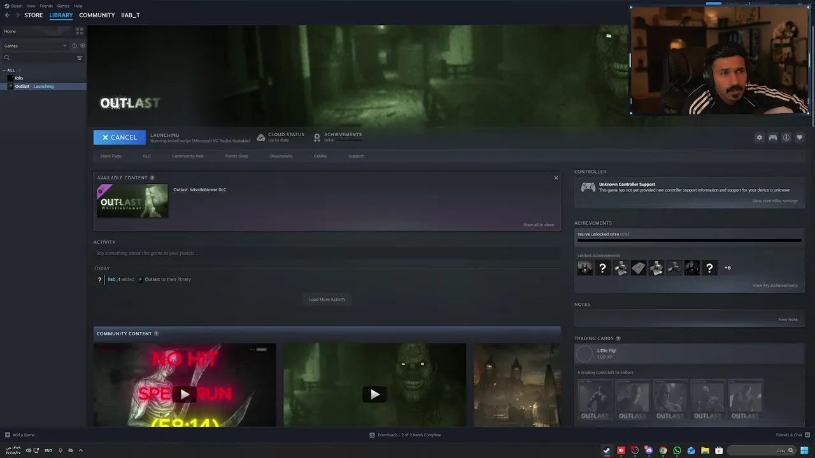Open the Friends menu
Image resolution: width=815 pixels, height=458 pixels.
tap(46, 6)
